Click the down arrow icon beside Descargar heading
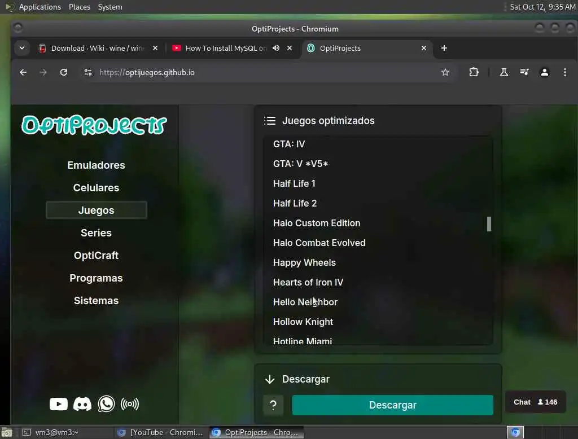The height and width of the screenshot is (439, 578). (x=270, y=379)
